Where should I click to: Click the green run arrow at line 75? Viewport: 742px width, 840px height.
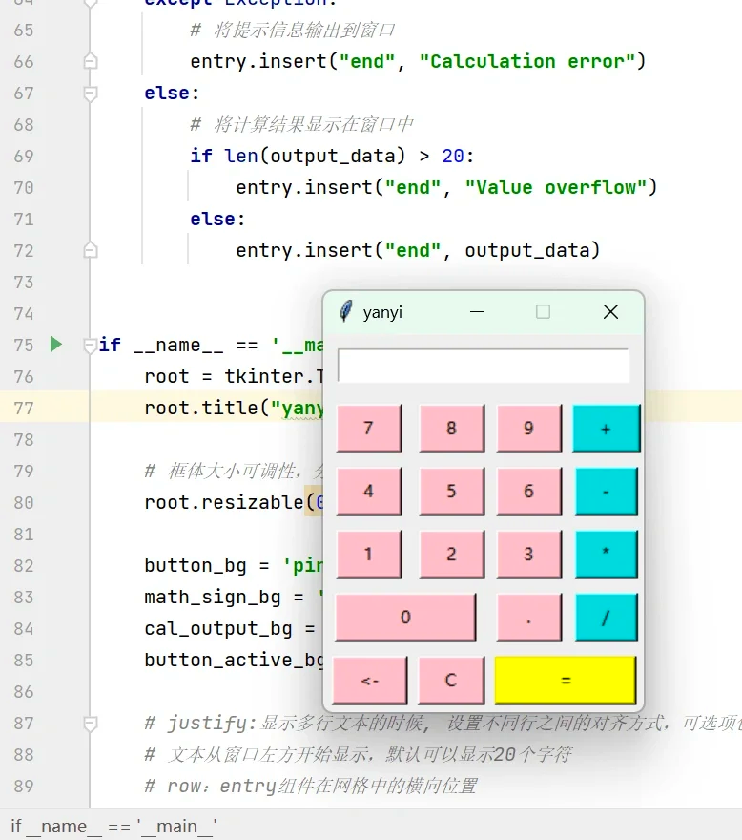tap(55, 344)
